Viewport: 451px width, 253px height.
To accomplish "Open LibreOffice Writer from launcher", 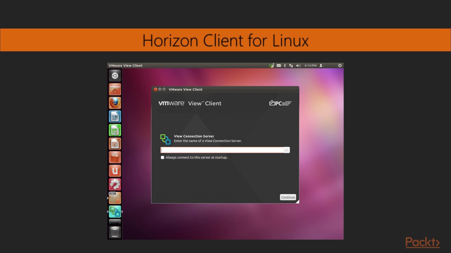I will click(x=115, y=116).
